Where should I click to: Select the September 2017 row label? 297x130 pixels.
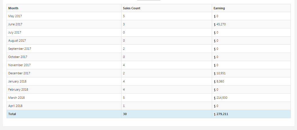coord(20,49)
